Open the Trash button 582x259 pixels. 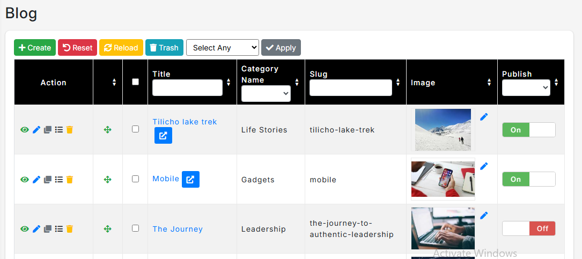(x=164, y=48)
